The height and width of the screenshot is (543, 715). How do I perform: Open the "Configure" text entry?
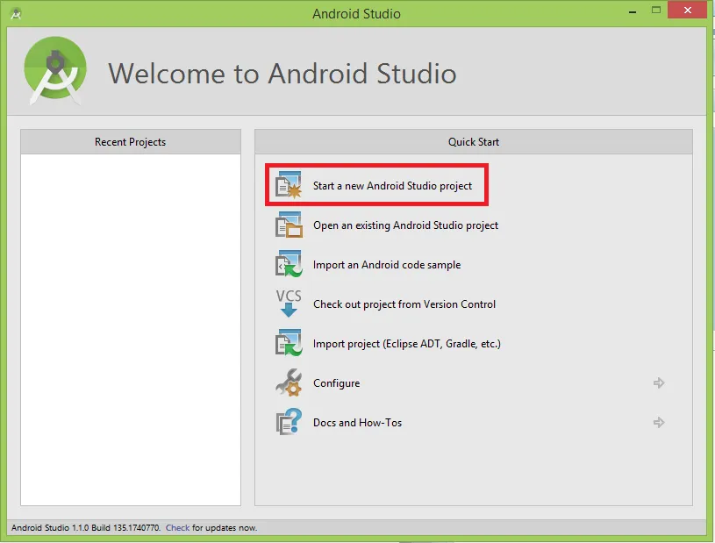coord(336,383)
